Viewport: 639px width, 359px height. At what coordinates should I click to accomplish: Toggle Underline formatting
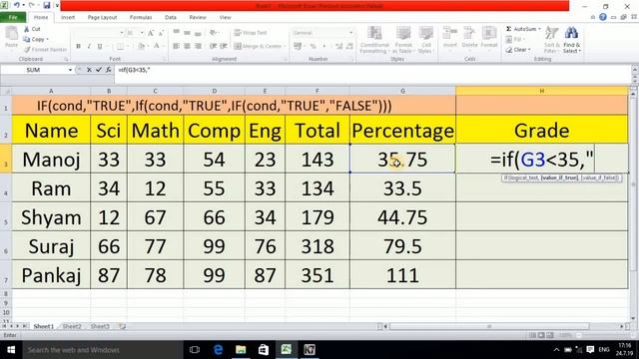click(x=100, y=47)
